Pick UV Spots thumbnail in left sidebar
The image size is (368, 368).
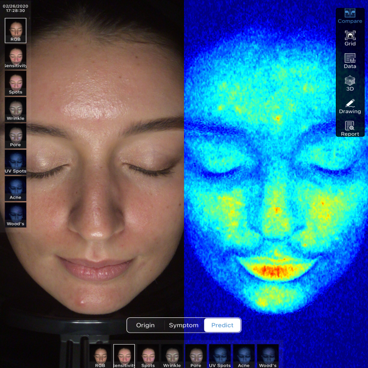coord(15,162)
